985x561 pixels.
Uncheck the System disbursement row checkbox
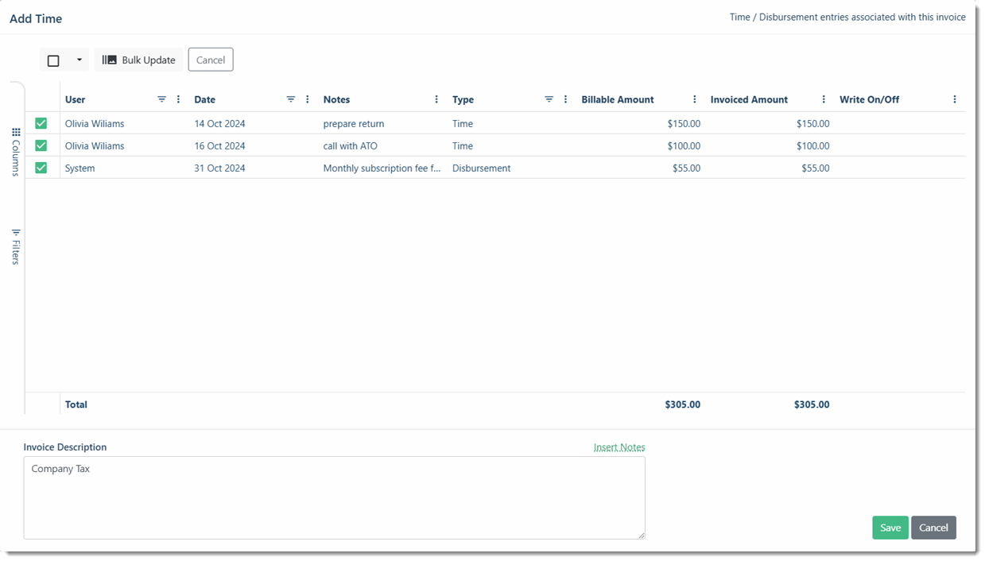click(x=41, y=168)
